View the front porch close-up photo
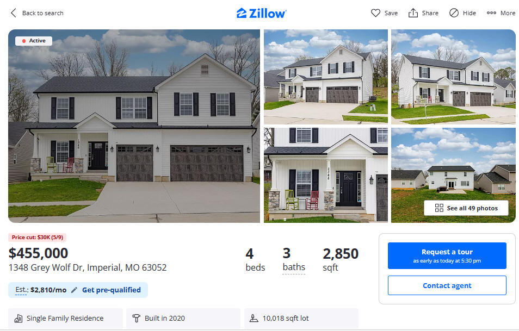 coord(326,175)
